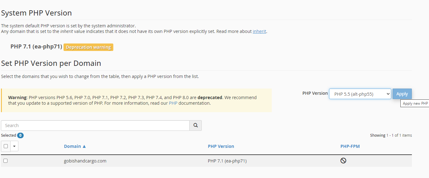The height and width of the screenshot is (178, 429).
Task: Click the PHP-FPM disabled circle icon
Action: click(343, 161)
